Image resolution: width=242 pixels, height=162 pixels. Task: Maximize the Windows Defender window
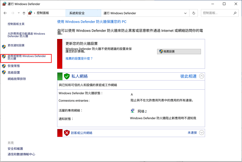[224, 4]
